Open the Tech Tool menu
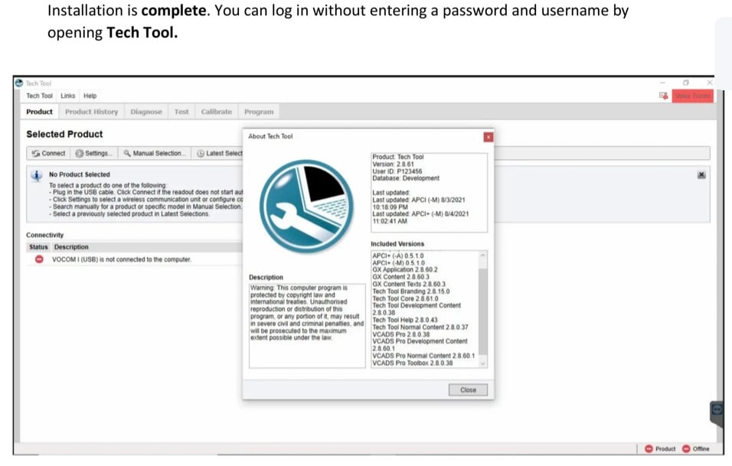 [x=39, y=96]
